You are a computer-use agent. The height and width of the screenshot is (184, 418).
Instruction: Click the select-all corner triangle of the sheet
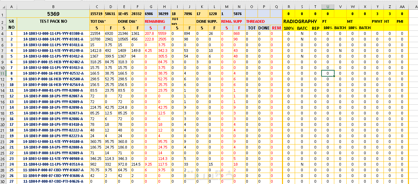tap(3, 7)
